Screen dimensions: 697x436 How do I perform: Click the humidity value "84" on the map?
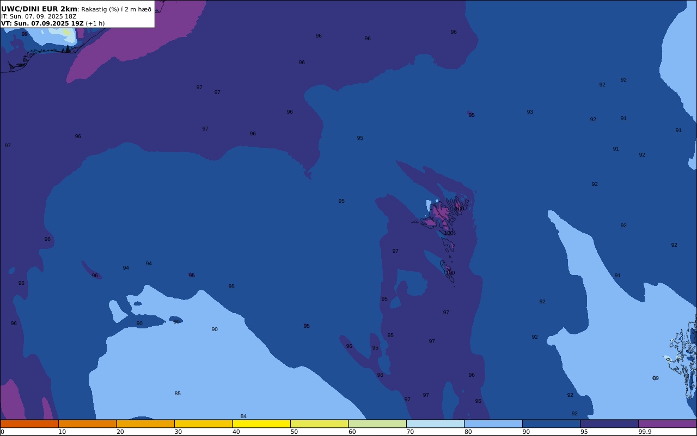tap(243, 416)
